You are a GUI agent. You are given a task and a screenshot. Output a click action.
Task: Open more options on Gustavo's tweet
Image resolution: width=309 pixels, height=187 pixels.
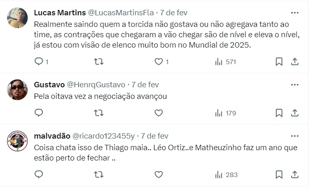(x=295, y=85)
